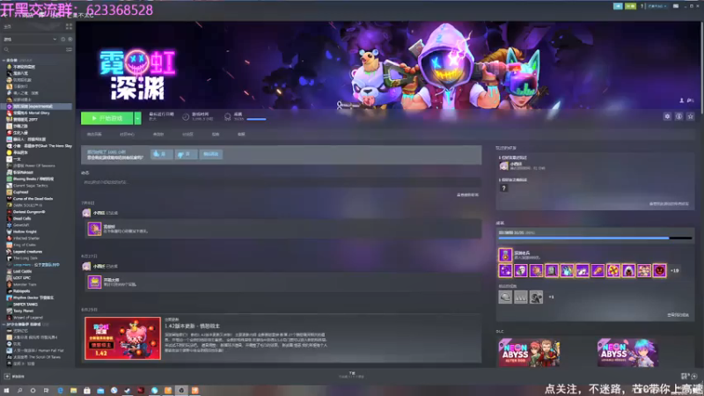Open the dropdown arrow beside the play button

[138, 118]
